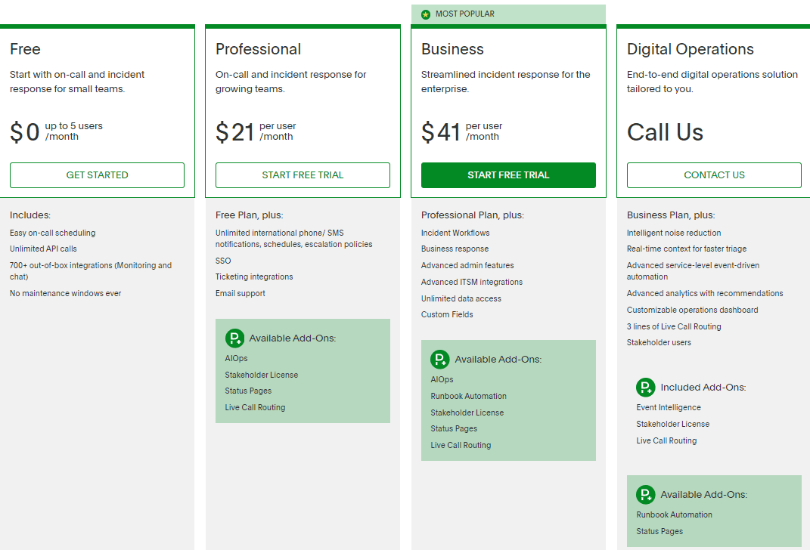Click Advanced ITSM integrations

click(472, 283)
